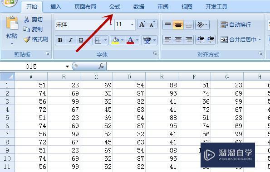Set top vertical alignment
The width and height of the screenshot is (270, 172).
coord(168,25)
